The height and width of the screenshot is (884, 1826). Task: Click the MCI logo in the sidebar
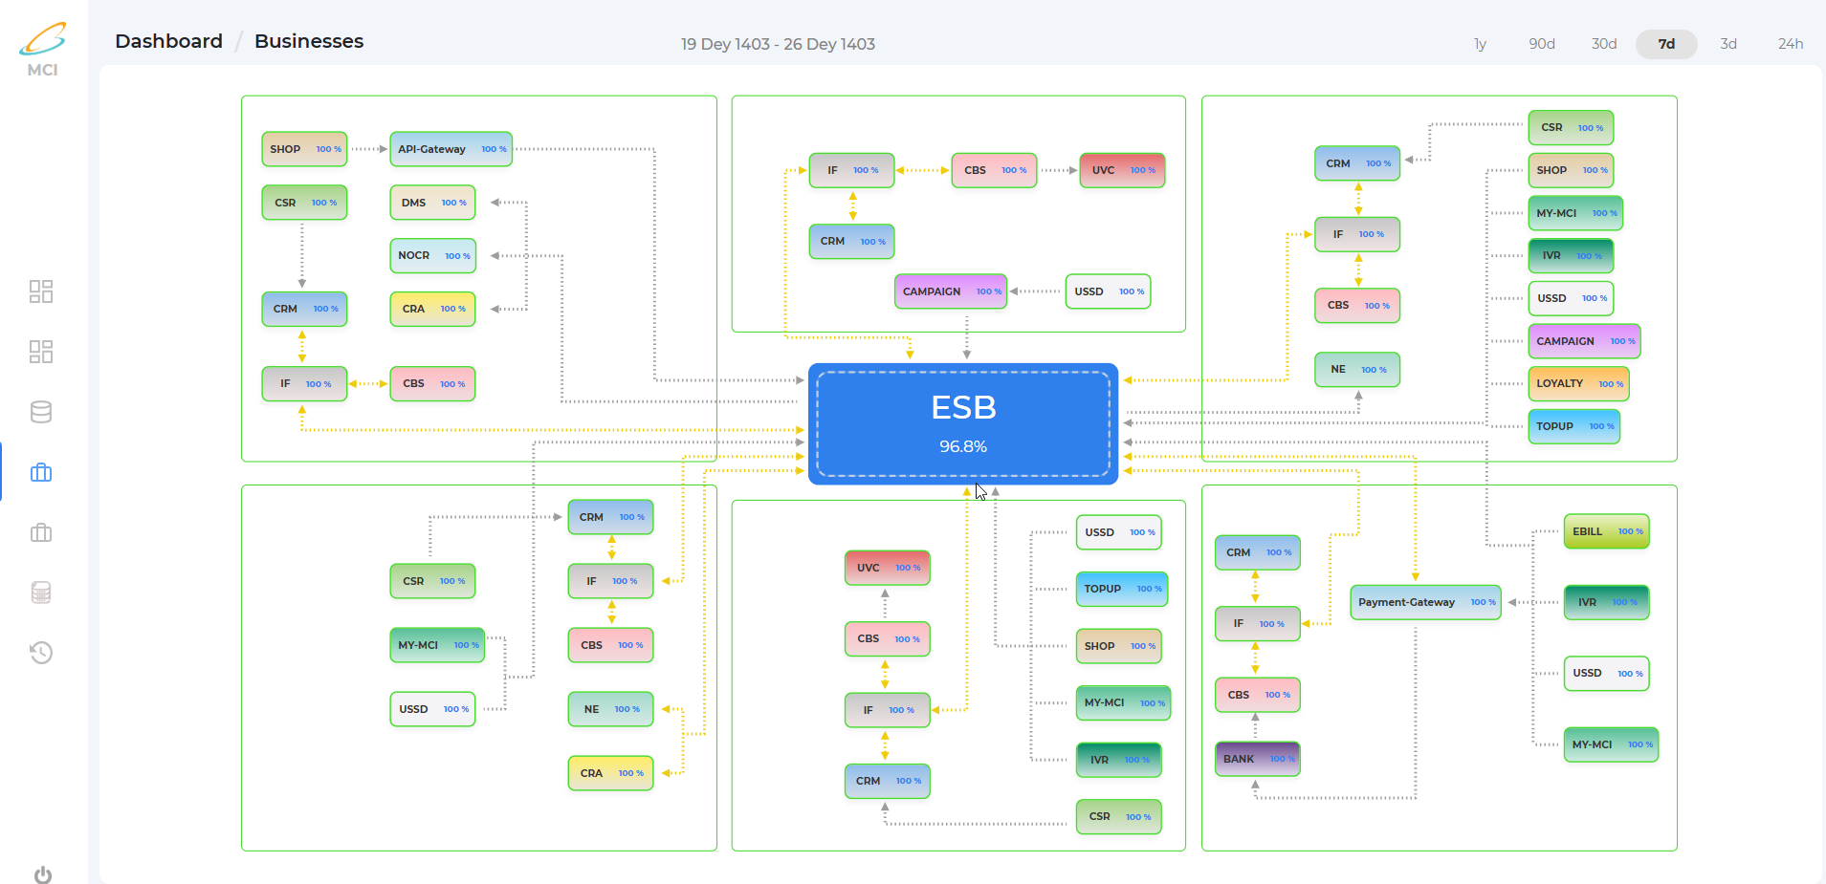pyautogui.click(x=43, y=49)
